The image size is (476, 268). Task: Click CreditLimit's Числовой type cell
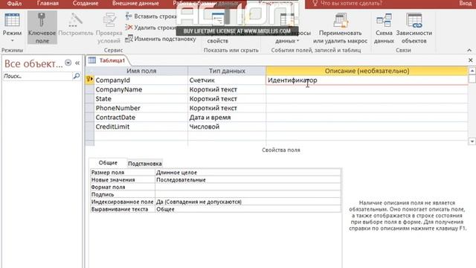point(227,127)
